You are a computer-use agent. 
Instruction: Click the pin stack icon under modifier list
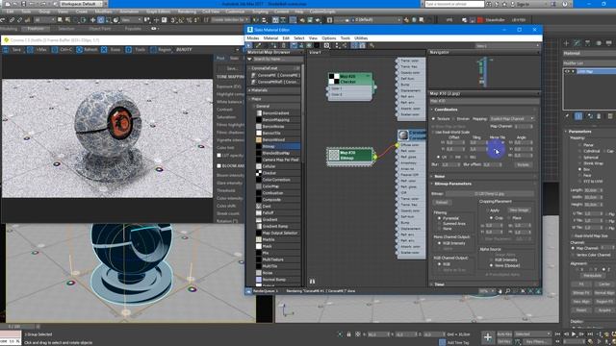567,116
